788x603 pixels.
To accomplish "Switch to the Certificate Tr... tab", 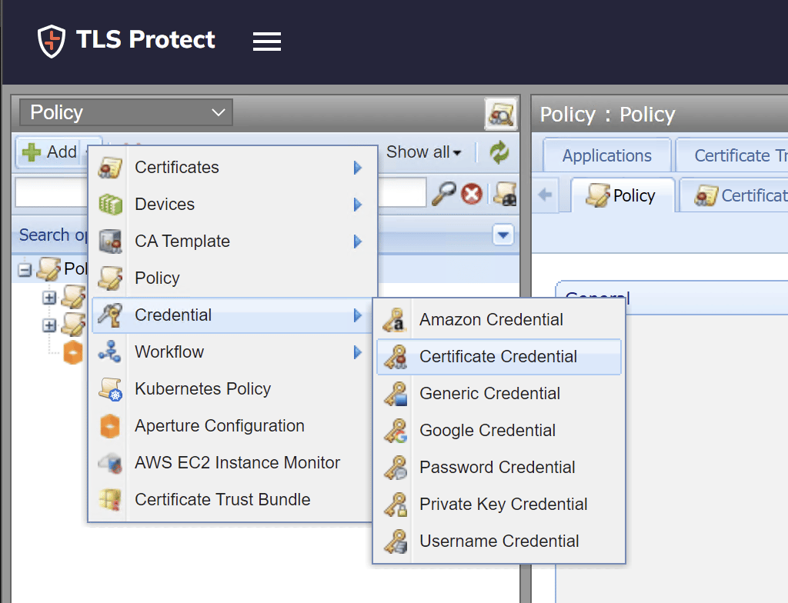I will click(x=733, y=155).
